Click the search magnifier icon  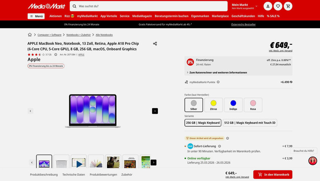pyautogui.click(x=75, y=7)
